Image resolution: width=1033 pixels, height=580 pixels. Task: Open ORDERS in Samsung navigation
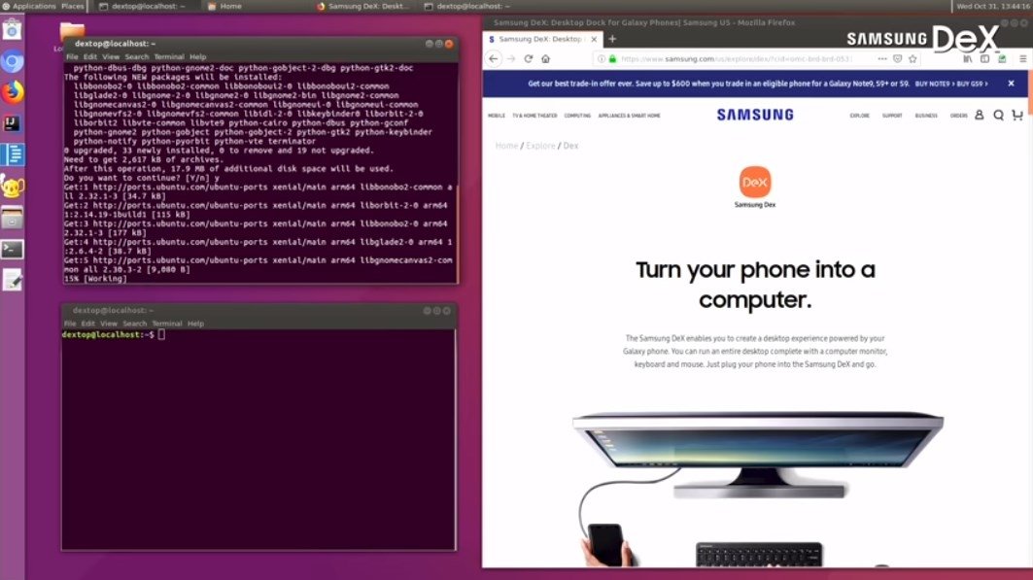(x=958, y=116)
